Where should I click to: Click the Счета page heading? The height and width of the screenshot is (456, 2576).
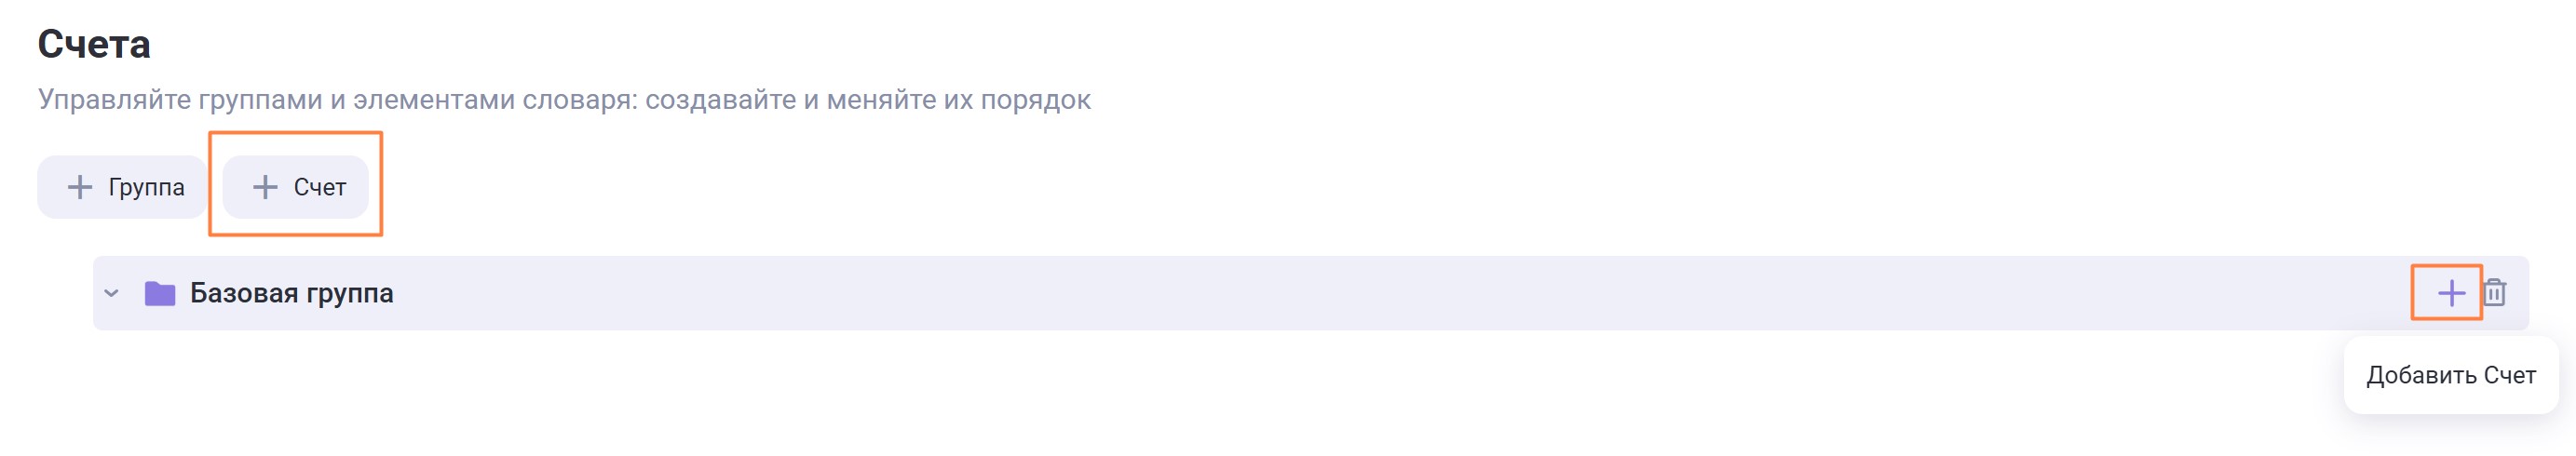[94, 44]
